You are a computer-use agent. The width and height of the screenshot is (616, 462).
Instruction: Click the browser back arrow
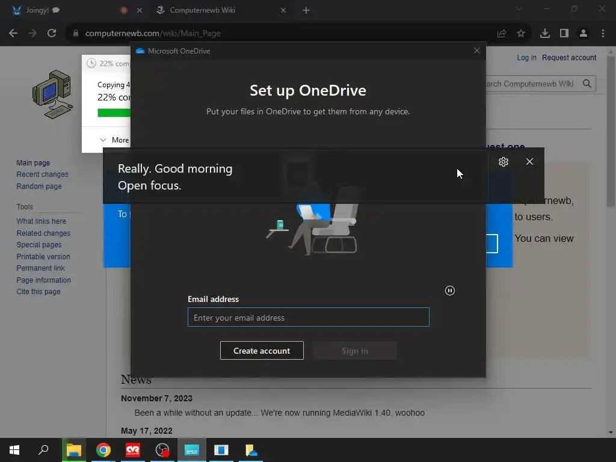click(x=13, y=34)
